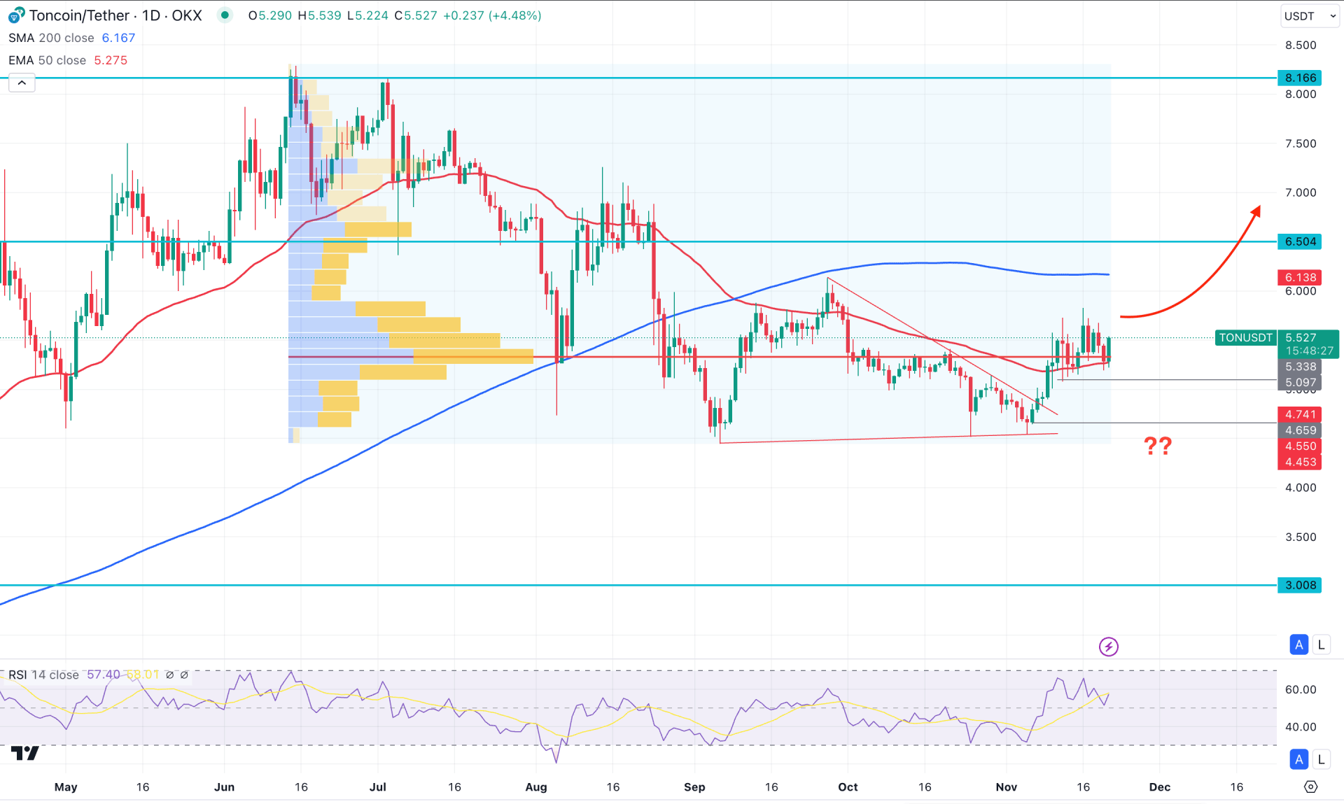The width and height of the screenshot is (1344, 804).
Task: Select the EMA 50 close indicator label
Action: [47, 60]
